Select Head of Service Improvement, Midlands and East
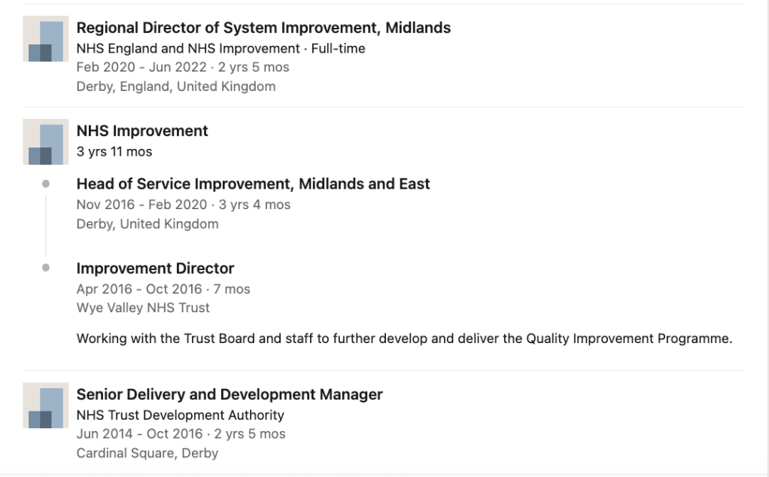Image resolution: width=769 pixels, height=477 pixels. click(x=253, y=184)
